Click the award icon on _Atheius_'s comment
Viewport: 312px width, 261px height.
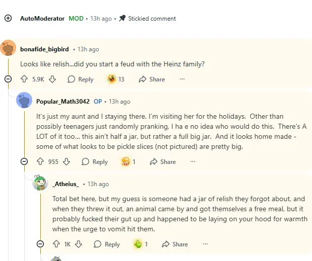(138, 244)
